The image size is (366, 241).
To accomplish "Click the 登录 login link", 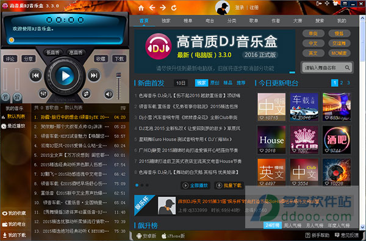I will click(240, 8).
